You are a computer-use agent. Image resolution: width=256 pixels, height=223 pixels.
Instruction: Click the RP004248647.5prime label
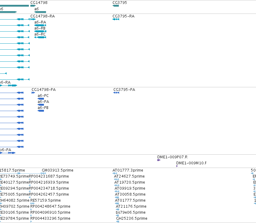[51, 206]
